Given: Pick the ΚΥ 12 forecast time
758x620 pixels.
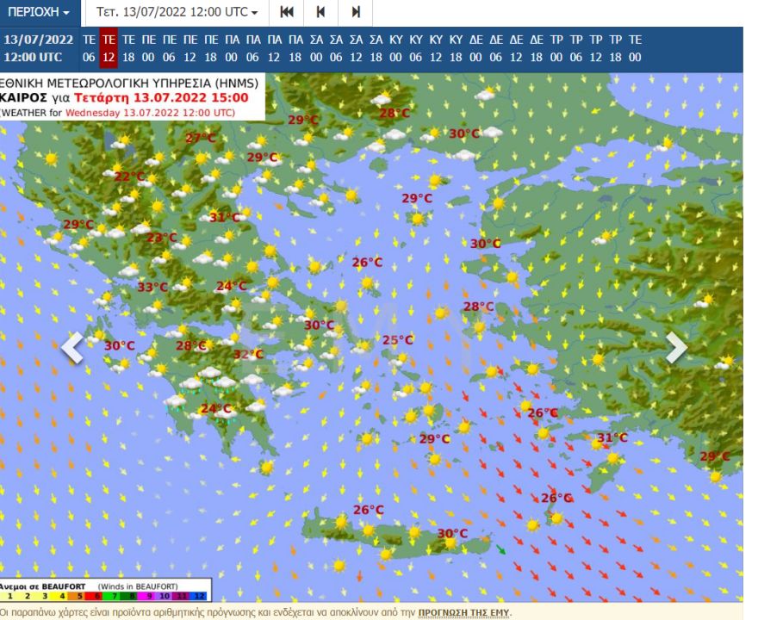Looking at the screenshot, I should point(436,48).
